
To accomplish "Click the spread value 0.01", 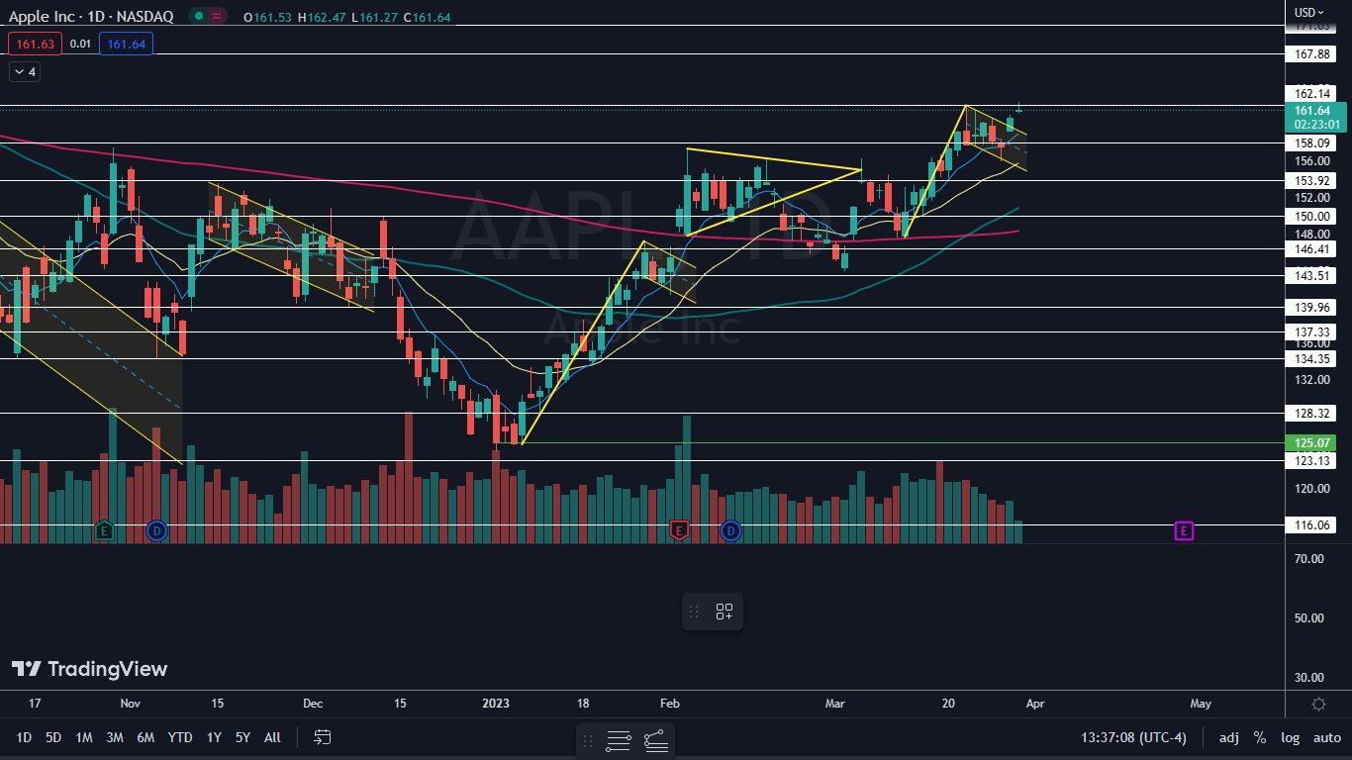I will click(x=81, y=44).
